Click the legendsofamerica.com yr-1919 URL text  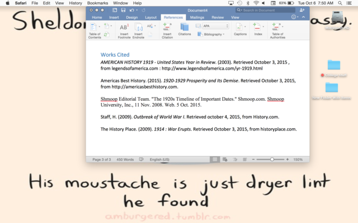coord(212,69)
